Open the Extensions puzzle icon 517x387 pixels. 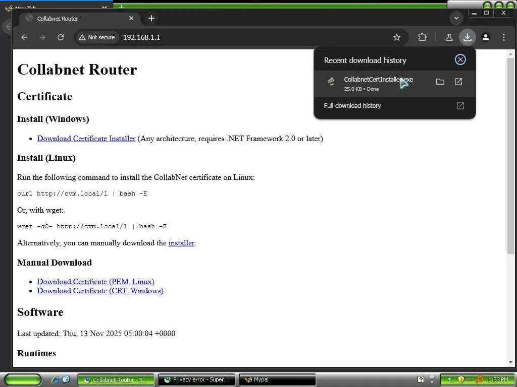tap(423, 37)
